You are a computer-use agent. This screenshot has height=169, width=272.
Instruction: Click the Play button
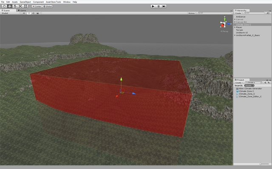click(153, 6)
